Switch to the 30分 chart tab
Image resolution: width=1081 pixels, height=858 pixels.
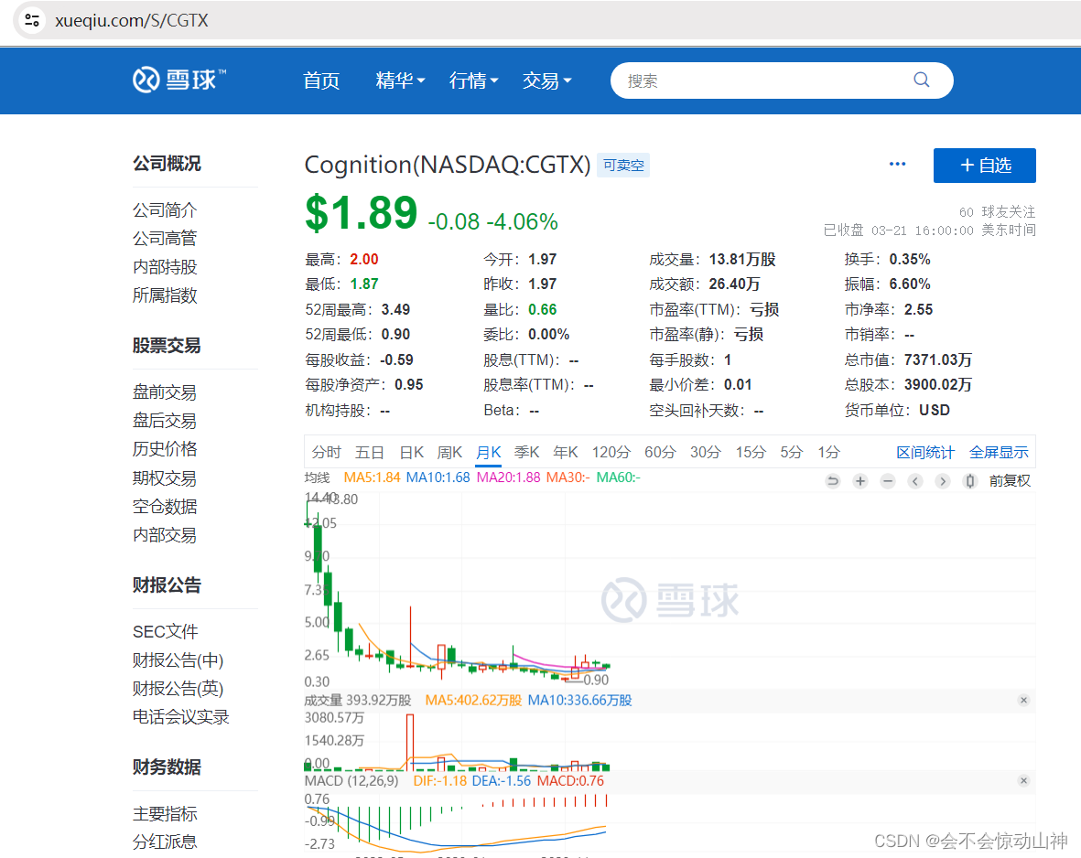tap(706, 452)
